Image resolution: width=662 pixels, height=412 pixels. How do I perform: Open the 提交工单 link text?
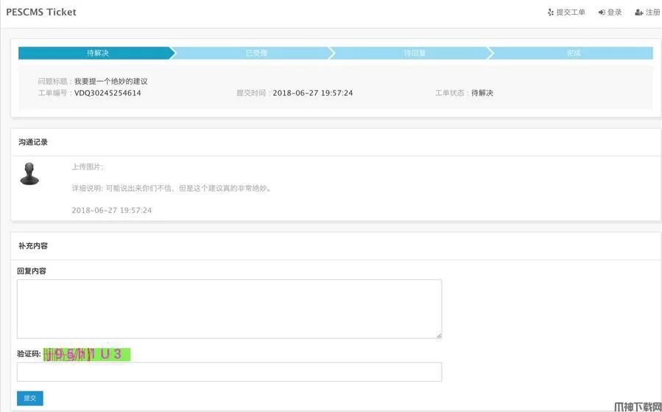tap(571, 13)
